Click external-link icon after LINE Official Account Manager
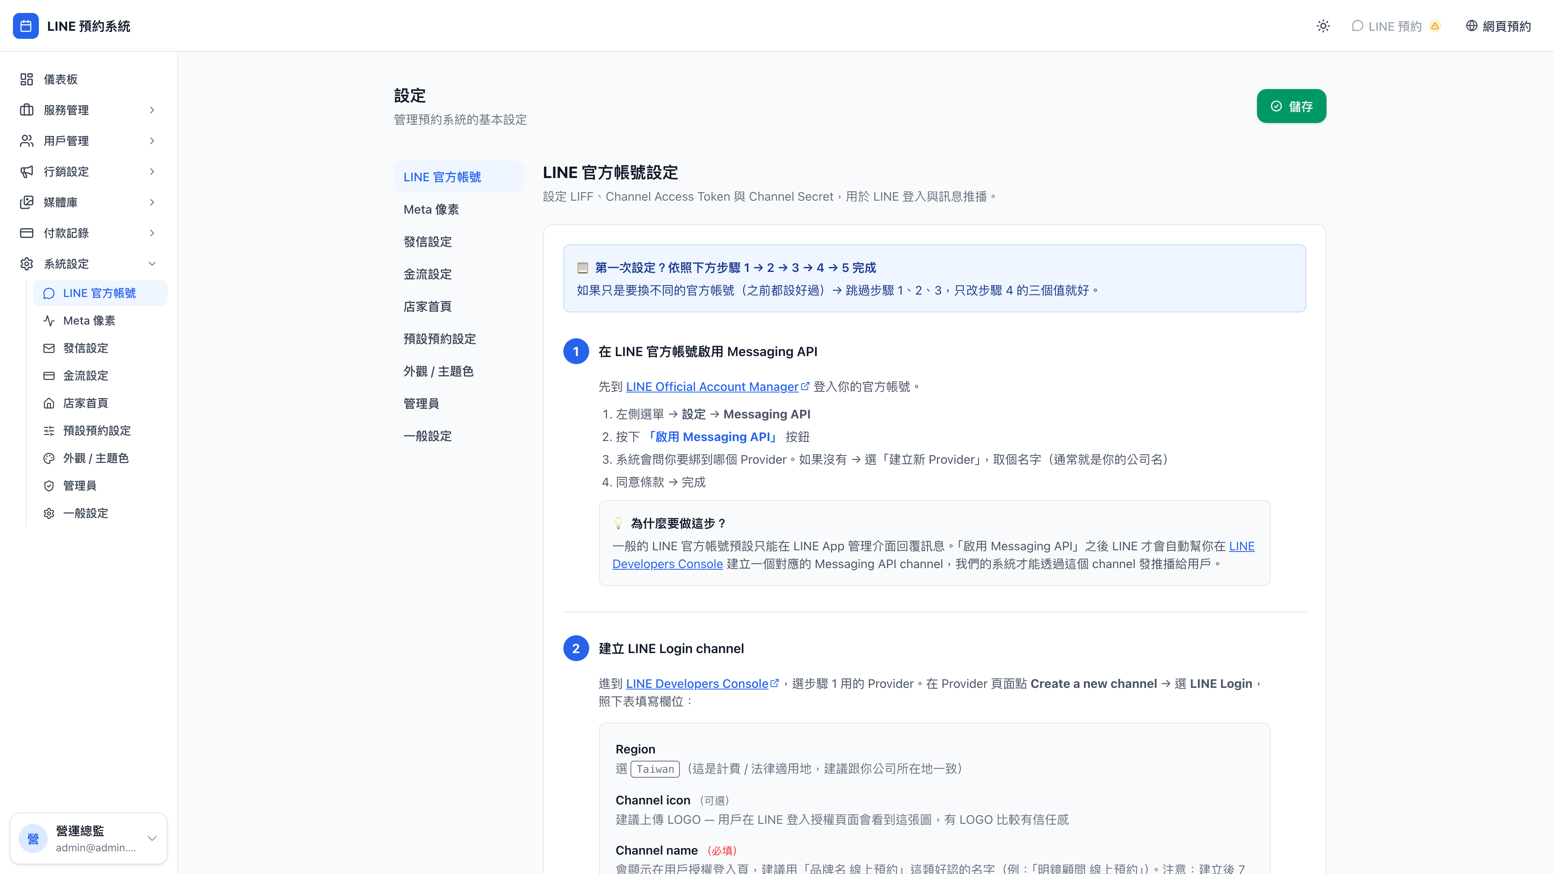Image resolution: width=1554 pixels, height=874 pixels. [805, 386]
